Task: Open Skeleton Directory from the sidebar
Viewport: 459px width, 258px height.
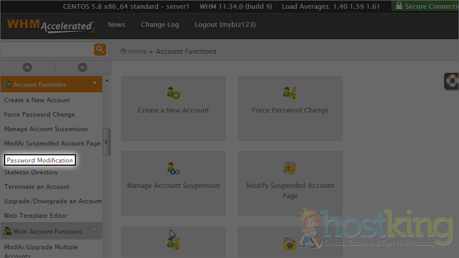Action: point(31,172)
